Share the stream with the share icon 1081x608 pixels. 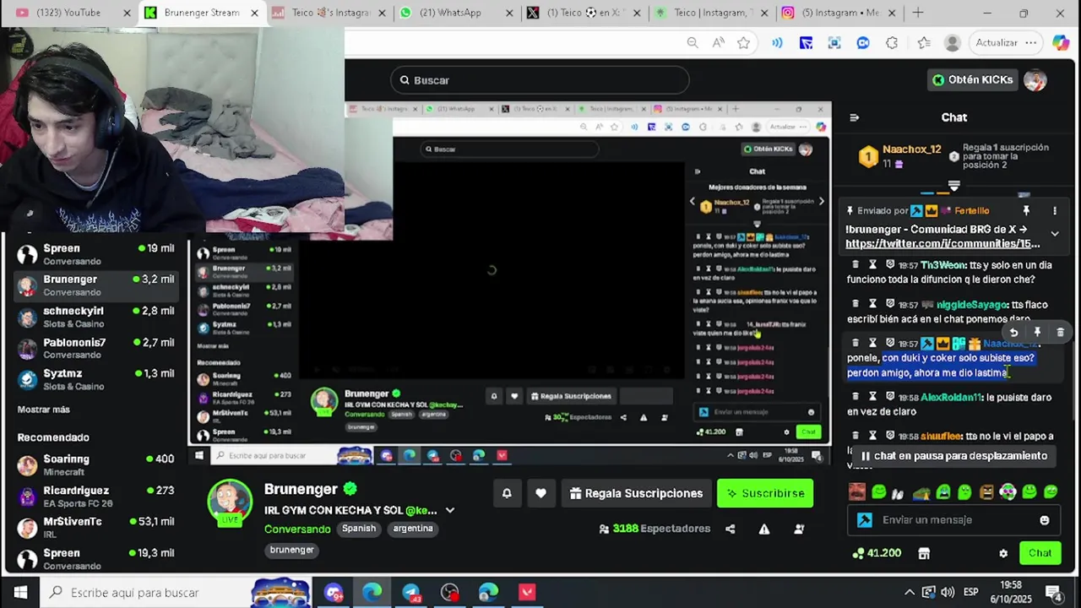pos(730,529)
